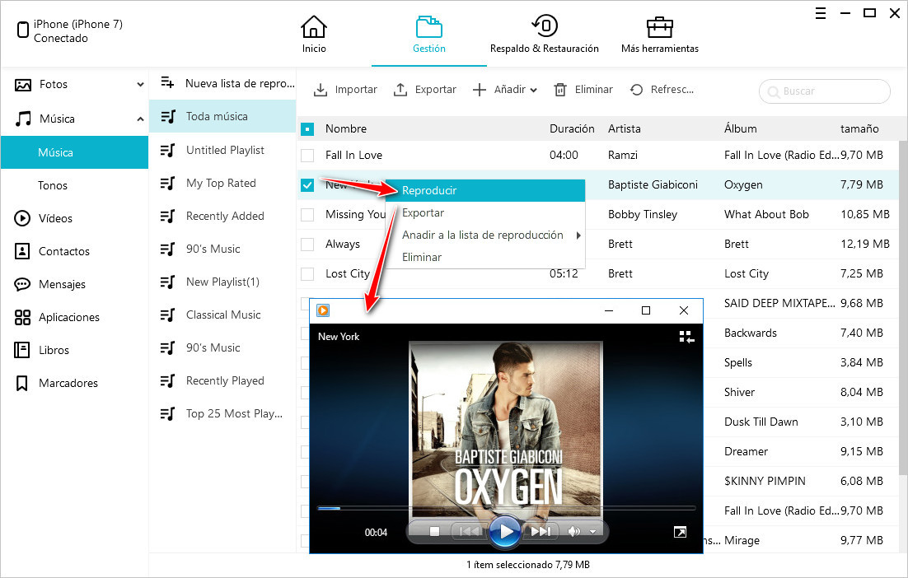Open Más herramientas toolbox

(659, 34)
